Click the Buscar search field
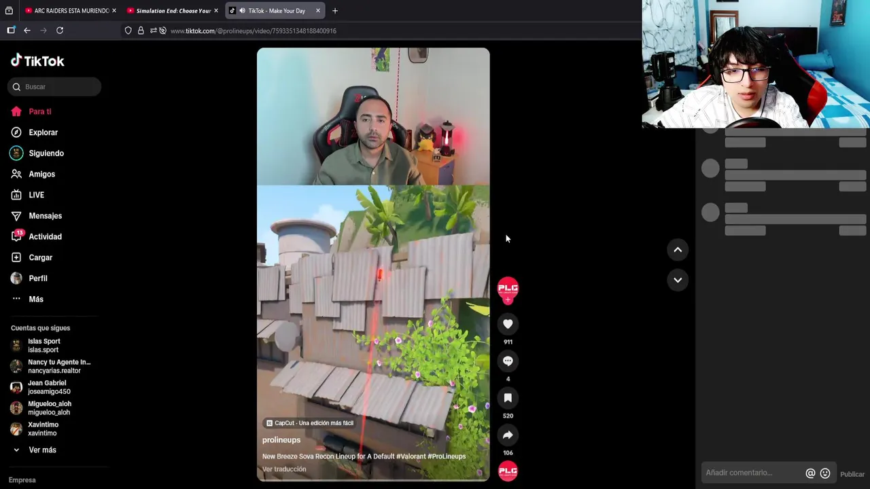This screenshot has width=870, height=489. tap(54, 87)
